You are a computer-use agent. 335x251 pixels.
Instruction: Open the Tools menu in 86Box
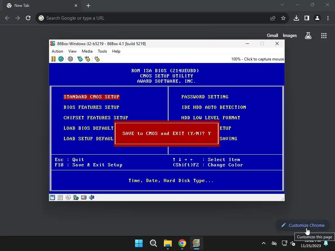(102, 51)
